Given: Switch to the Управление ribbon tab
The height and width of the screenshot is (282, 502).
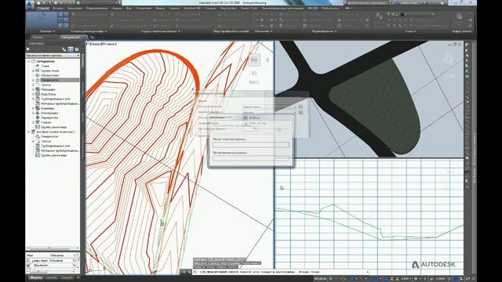Looking at the screenshot, I should (143, 8).
